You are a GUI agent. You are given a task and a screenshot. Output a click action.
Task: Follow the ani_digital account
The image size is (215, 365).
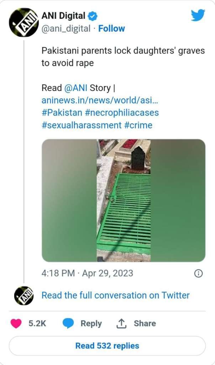(x=111, y=29)
